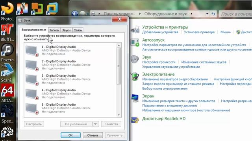Switch to the Звуки tab
The image size is (252, 141).
click(66, 30)
